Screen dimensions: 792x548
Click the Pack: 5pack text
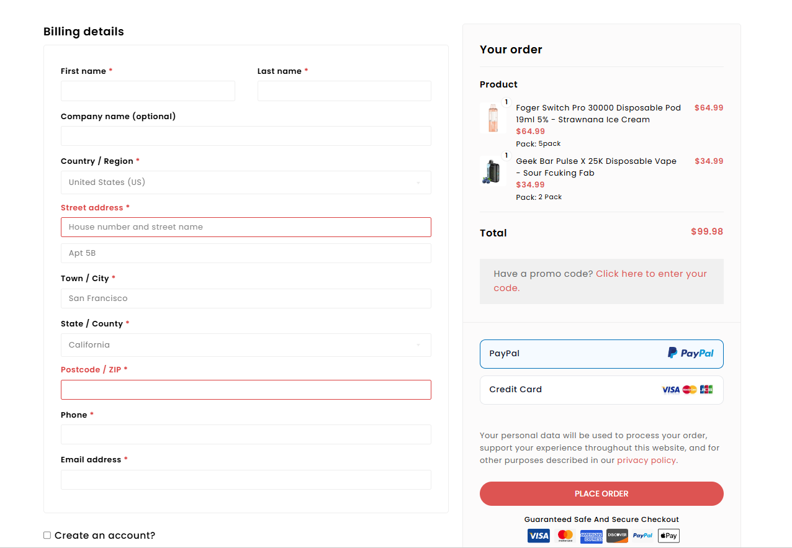[538, 143]
